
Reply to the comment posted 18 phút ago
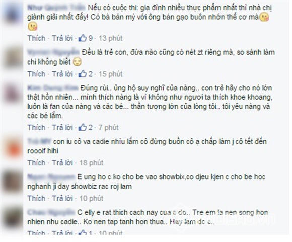pos(62,163)
